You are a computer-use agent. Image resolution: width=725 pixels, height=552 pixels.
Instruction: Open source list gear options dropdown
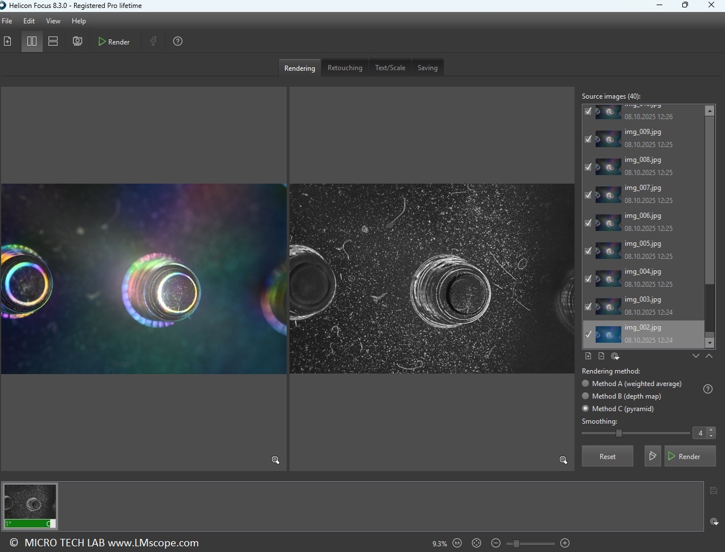(615, 356)
